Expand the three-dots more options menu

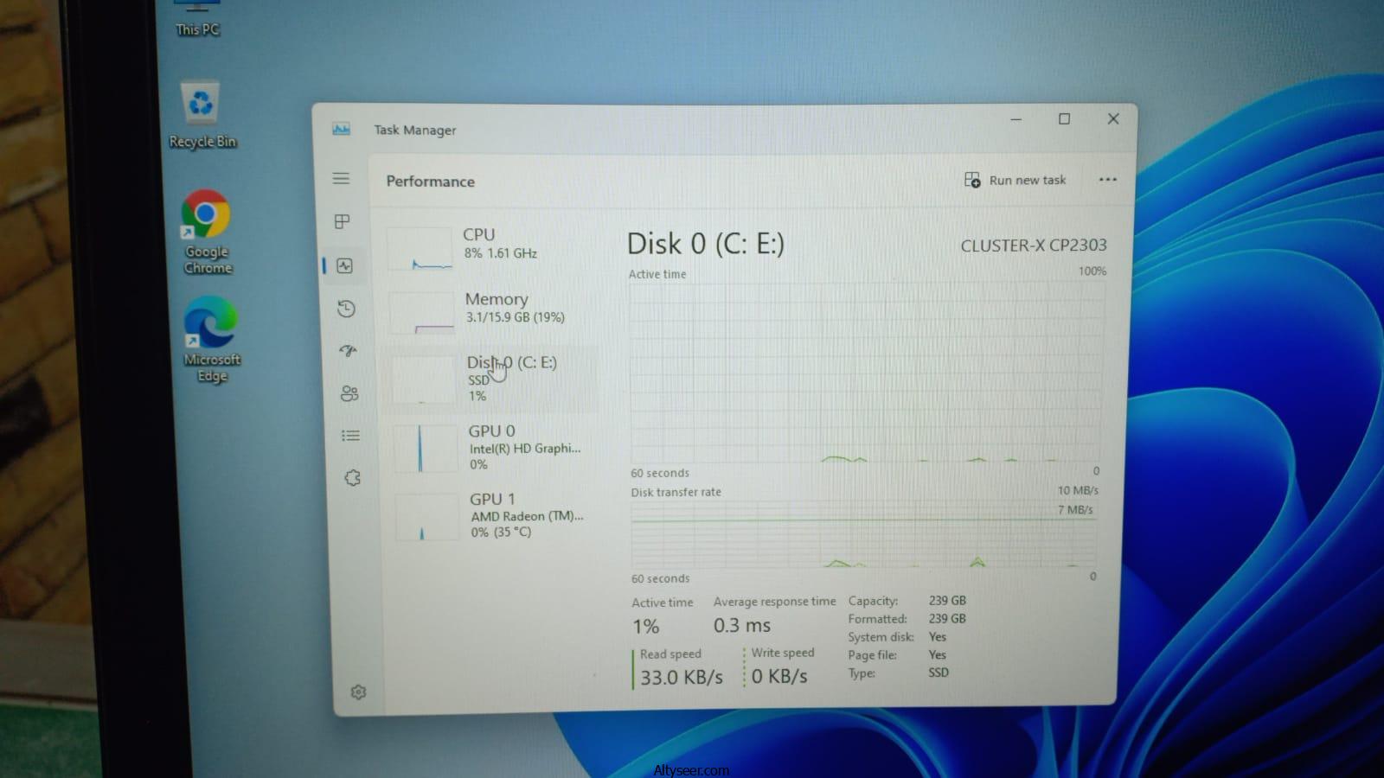click(1107, 180)
